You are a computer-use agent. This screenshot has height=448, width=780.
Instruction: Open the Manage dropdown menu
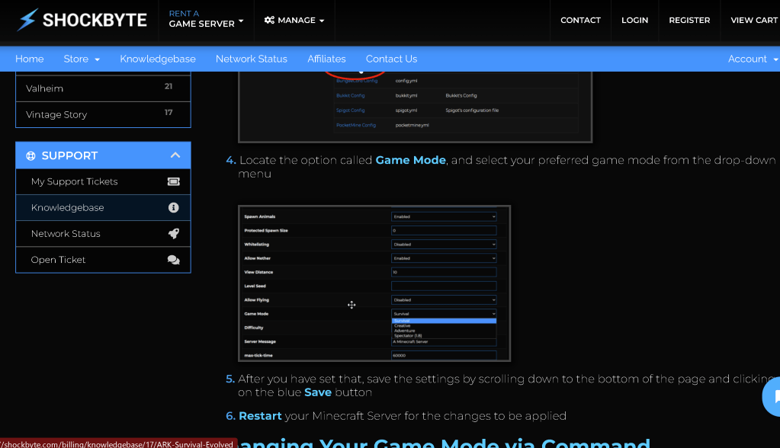294,21
